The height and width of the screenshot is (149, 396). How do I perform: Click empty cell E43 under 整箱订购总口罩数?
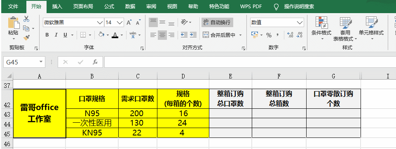tap(231, 114)
